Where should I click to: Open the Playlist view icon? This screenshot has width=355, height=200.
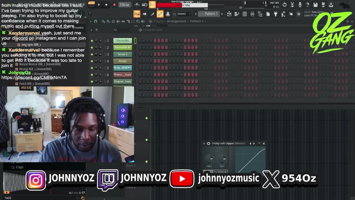coord(229,14)
